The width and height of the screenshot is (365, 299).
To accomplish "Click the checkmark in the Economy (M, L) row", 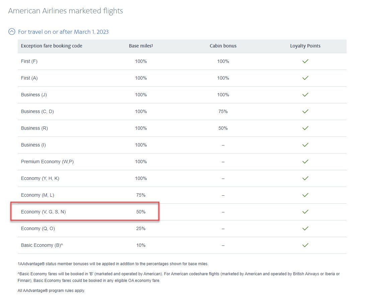I will tap(305, 195).
